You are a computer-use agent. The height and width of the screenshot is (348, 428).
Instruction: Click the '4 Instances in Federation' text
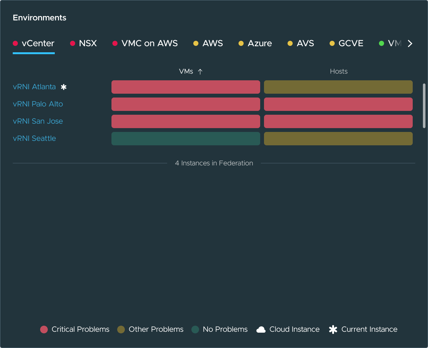pyautogui.click(x=214, y=163)
